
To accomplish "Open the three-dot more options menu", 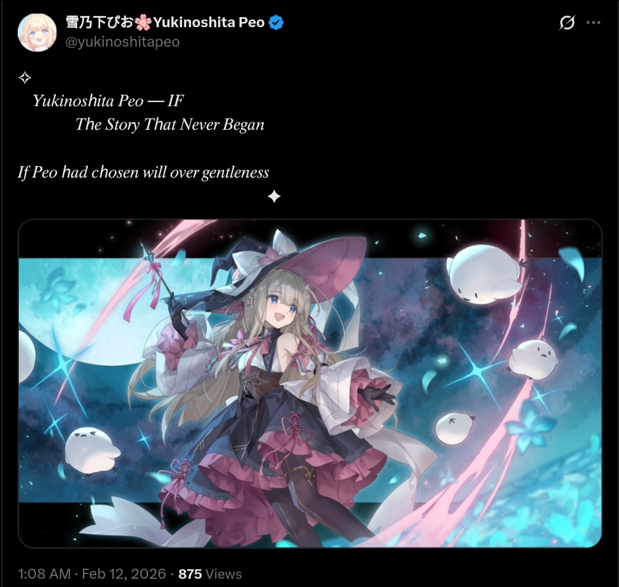I will click(x=593, y=22).
